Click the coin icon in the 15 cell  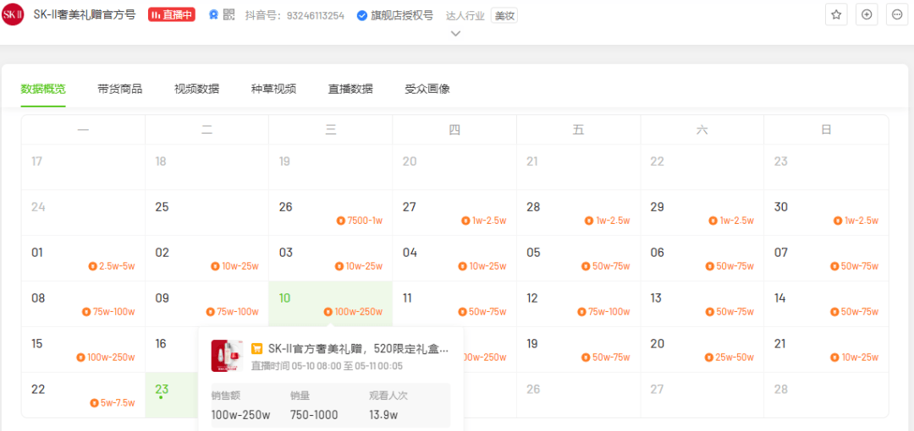click(x=81, y=357)
